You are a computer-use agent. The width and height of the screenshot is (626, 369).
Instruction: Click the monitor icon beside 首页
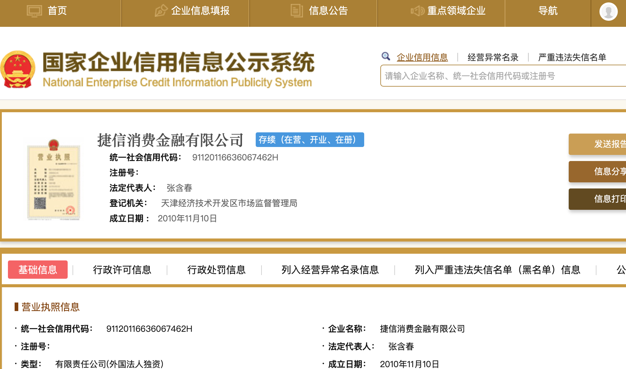34,11
